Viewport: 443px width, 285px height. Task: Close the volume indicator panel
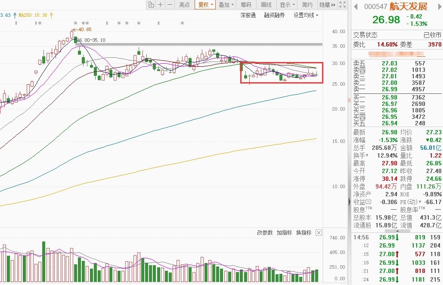coord(319,233)
